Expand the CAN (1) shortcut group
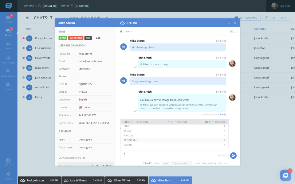Screen dimensions: 295x184 point(175,145)
